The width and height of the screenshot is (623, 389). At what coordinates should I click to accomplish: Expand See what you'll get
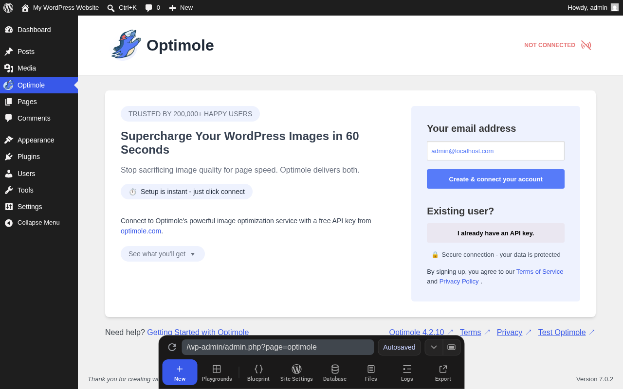point(163,254)
